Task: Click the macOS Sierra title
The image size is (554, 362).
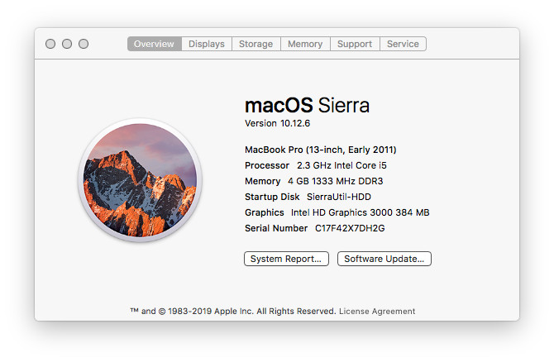Action: [307, 105]
